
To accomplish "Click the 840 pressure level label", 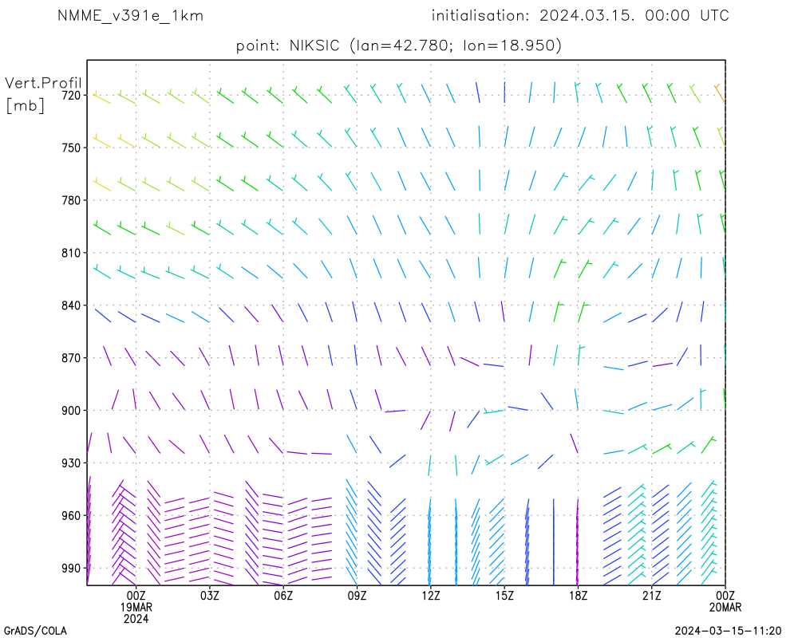I will point(72,305).
